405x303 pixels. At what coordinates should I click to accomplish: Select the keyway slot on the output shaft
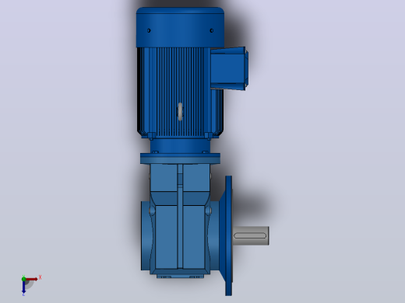(250, 235)
